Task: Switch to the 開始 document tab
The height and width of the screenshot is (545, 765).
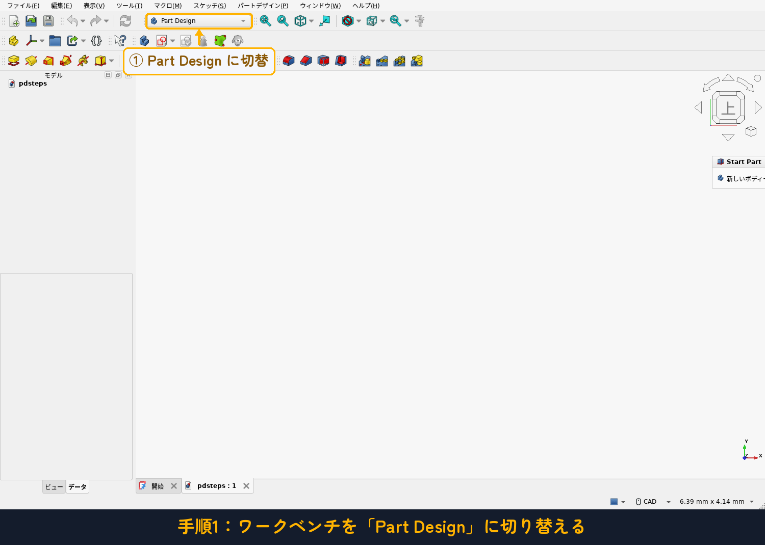Action: click(x=158, y=486)
